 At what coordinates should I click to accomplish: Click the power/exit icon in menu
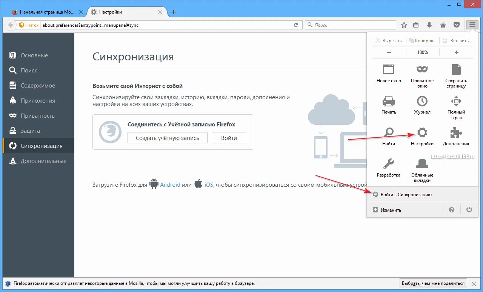(x=469, y=210)
